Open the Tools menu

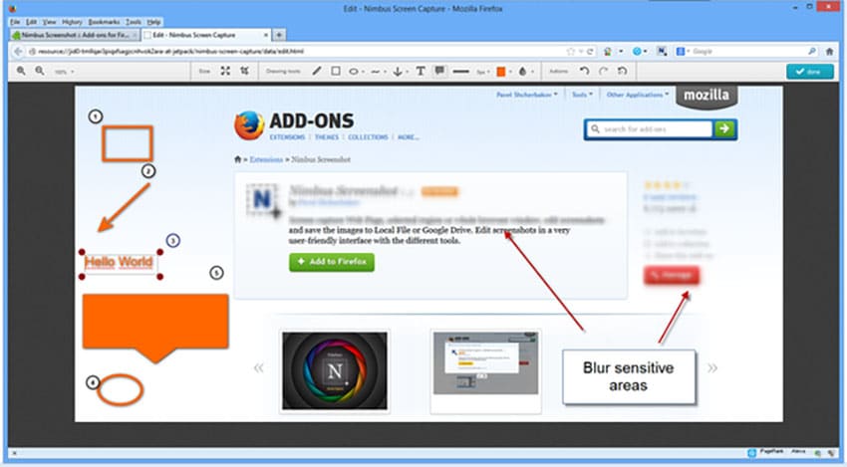[134, 22]
